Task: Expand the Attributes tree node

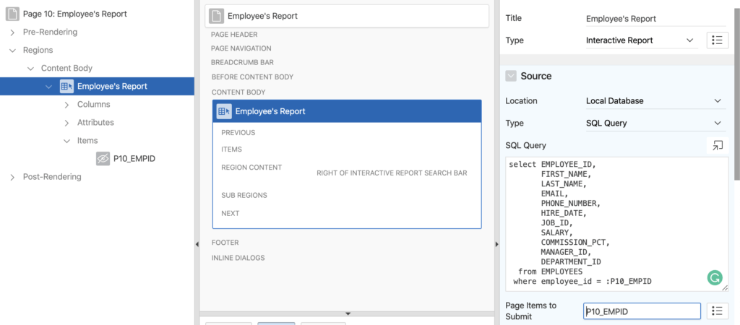Action: 66,123
